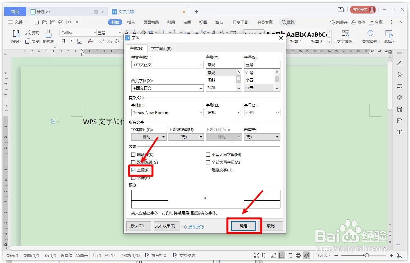Confirm settings with the 确定 button
The height and width of the screenshot is (263, 410).
coord(243,226)
